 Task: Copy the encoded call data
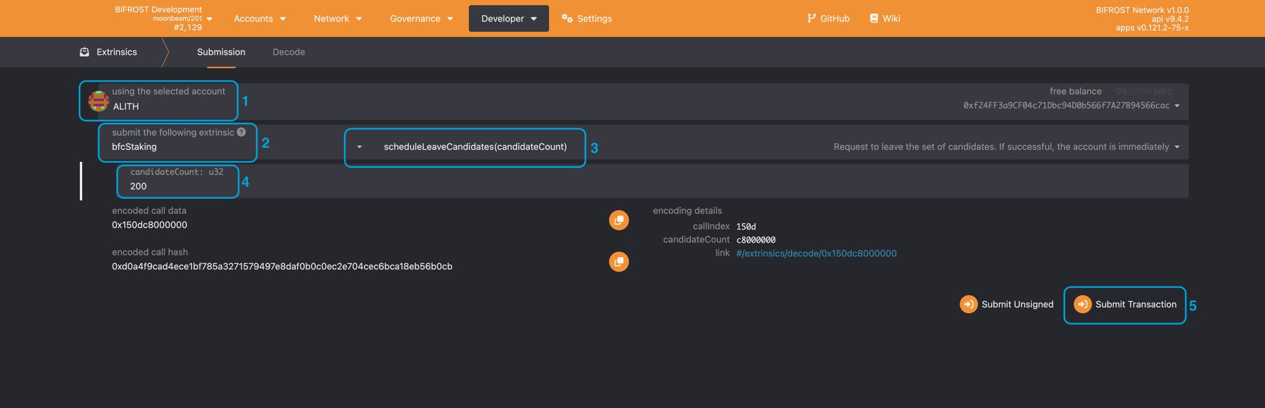618,220
